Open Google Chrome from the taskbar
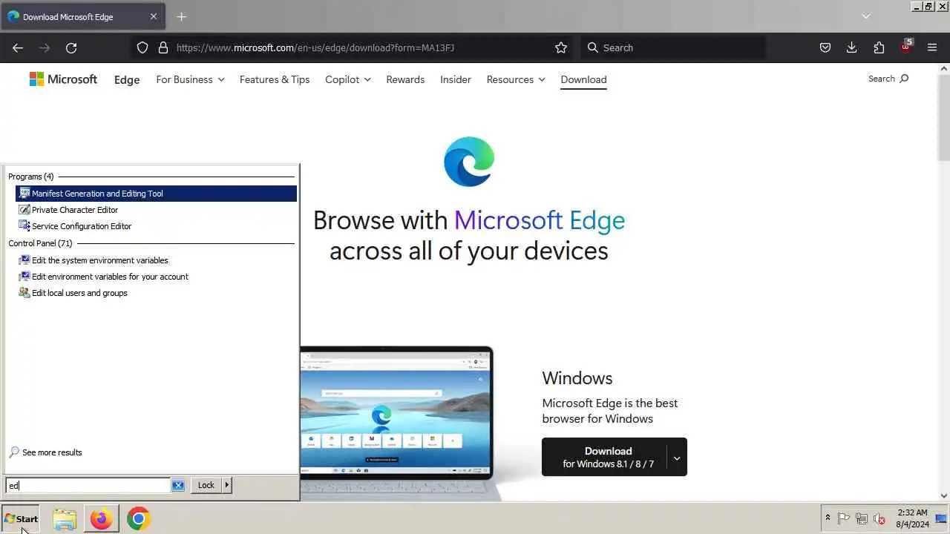 click(138, 519)
